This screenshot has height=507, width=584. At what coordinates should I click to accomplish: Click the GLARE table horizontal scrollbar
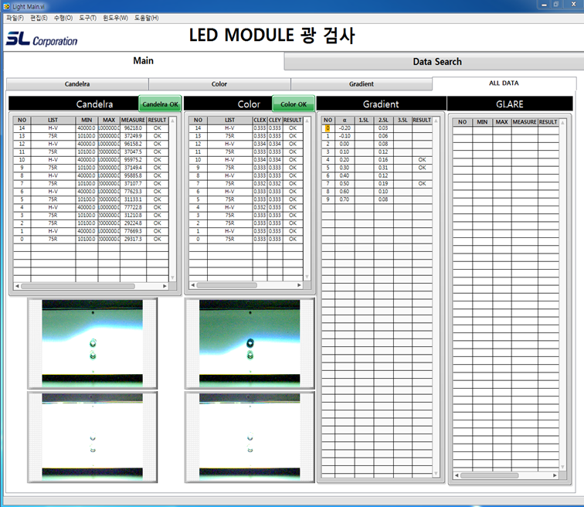tap(505, 475)
